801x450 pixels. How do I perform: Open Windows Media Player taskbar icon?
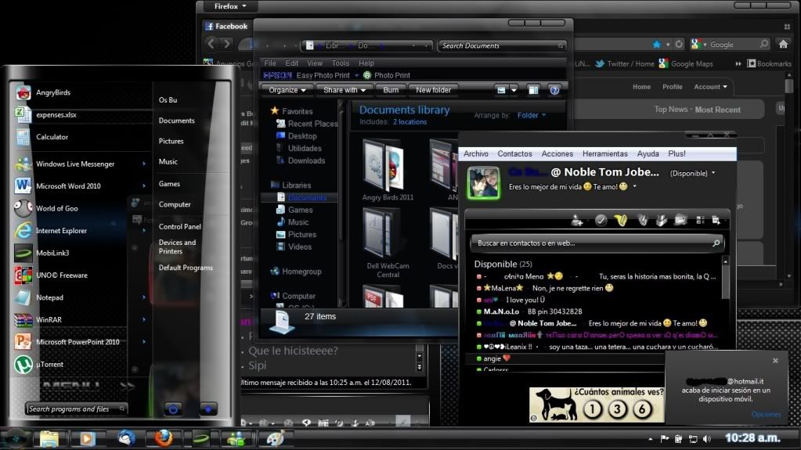tap(87, 438)
